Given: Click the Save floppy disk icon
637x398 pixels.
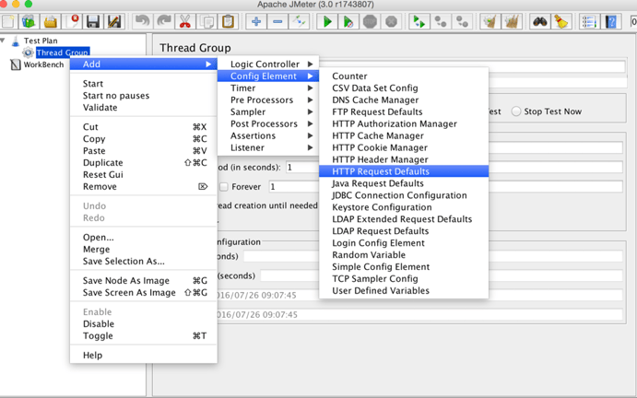Looking at the screenshot, I should tap(93, 21).
